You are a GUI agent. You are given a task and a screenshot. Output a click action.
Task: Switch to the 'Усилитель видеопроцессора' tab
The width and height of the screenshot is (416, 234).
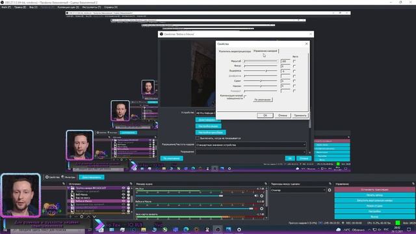(235, 51)
